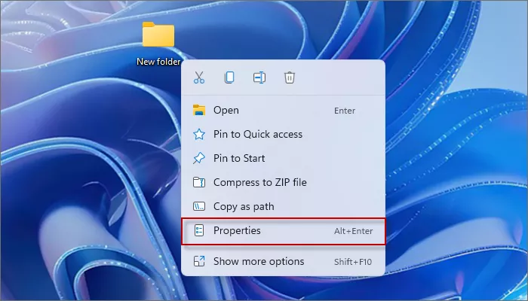
Task: Select Pin to Quick access
Action: (x=283, y=135)
